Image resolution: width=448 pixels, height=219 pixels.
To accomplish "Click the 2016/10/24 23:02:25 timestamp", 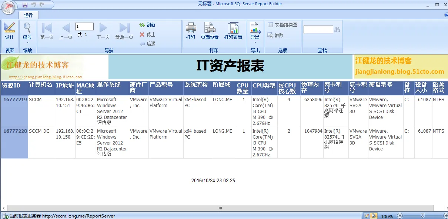I will pyautogui.click(x=213, y=181).
